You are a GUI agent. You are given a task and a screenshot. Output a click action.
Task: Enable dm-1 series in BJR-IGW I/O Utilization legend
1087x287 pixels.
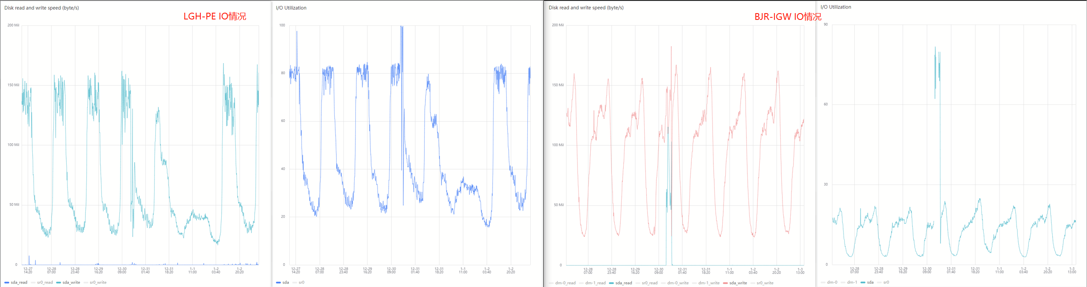click(x=852, y=282)
